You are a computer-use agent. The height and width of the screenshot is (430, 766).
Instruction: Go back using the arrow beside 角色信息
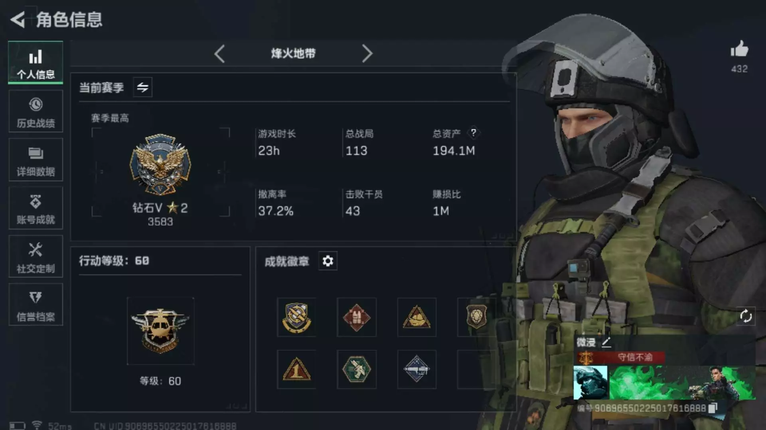click(18, 20)
